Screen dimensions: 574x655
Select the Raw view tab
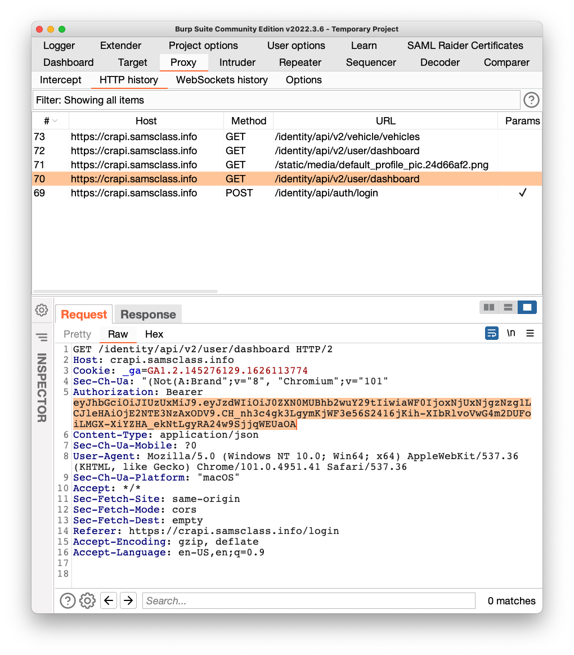coord(118,334)
